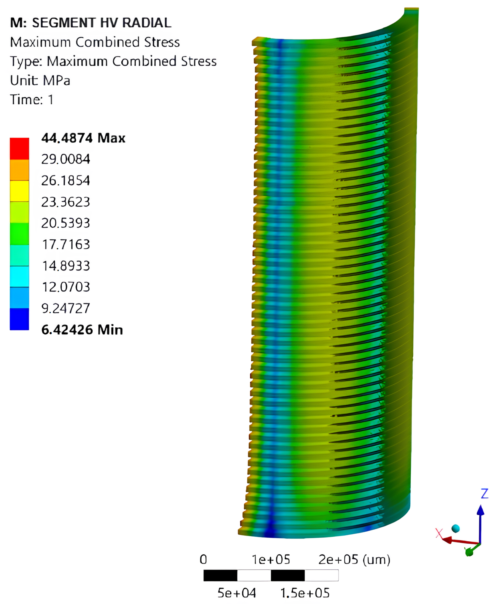Click the 'M: SEGMENT HV RADIAL' title
Viewport: 492px width, 604px height.
91,23
